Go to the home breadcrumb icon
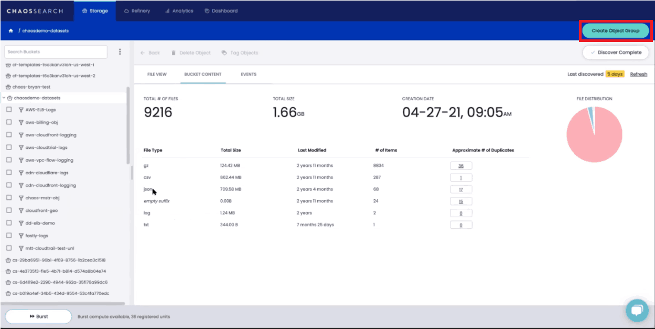Viewport: 655px width, 329px height. pos(10,31)
